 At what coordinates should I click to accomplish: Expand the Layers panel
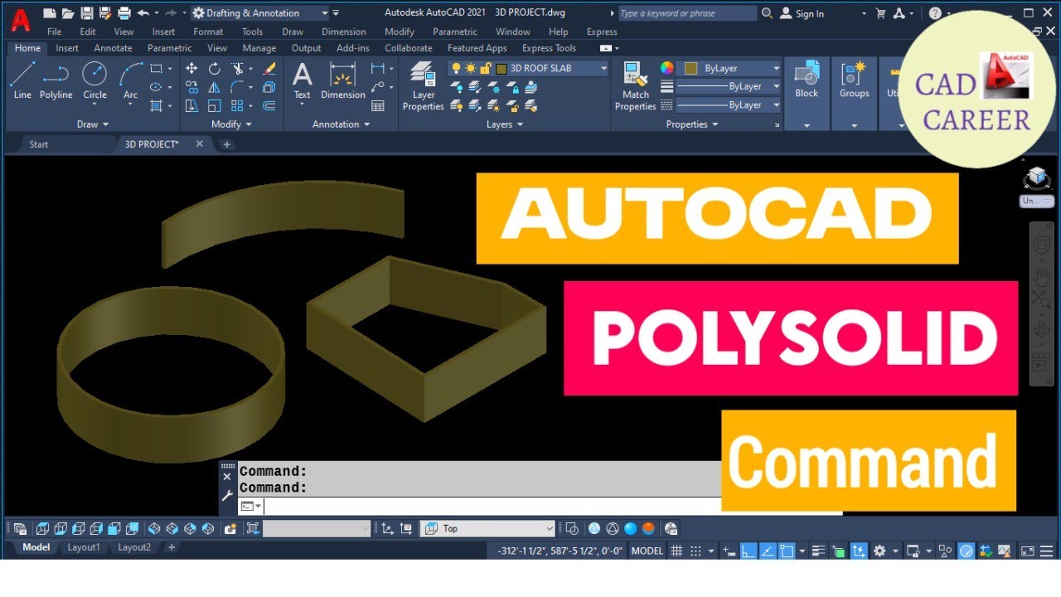[504, 124]
